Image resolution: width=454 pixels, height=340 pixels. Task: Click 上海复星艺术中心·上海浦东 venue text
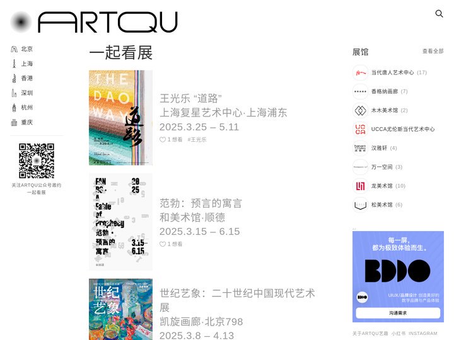pyautogui.click(x=223, y=113)
